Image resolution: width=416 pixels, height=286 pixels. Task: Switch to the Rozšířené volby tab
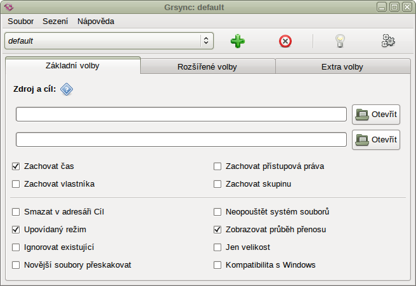click(x=207, y=66)
